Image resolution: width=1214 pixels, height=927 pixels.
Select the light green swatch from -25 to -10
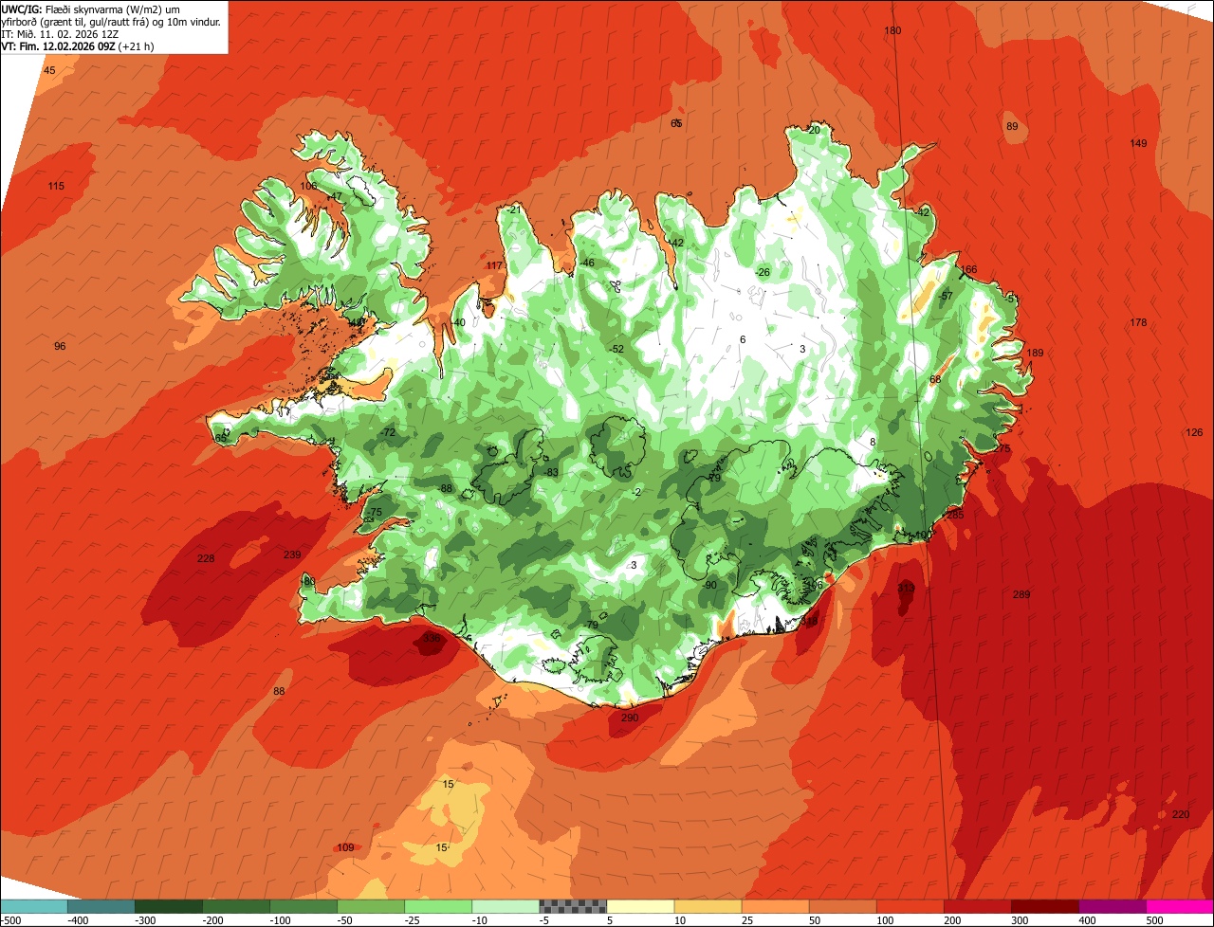click(438, 906)
